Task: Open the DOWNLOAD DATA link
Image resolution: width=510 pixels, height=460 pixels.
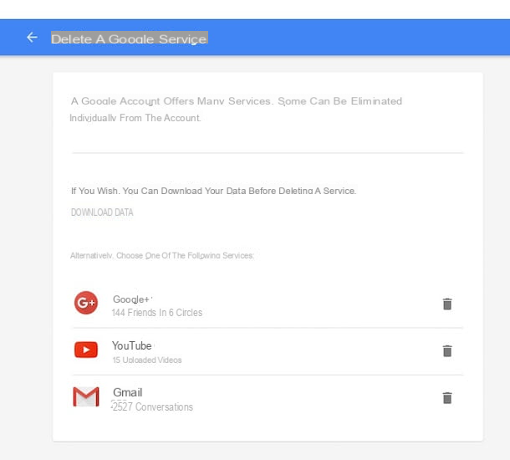Action: (x=102, y=212)
